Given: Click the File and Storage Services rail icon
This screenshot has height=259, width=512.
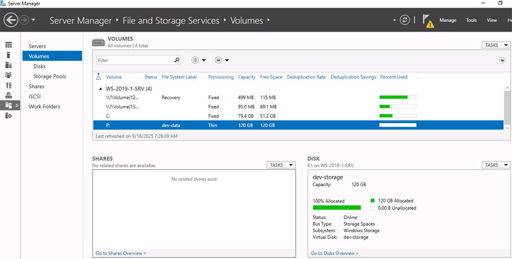Looking at the screenshot, I should pyautogui.click(x=9, y=105).
